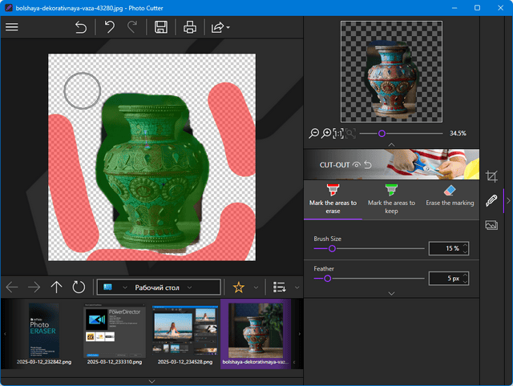513x386 pixels.
Task: Collapse the thumbnail strip with the bottom chevron
Action: (x=152, y=381)
